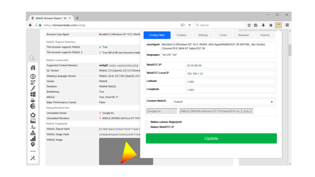Open the tools wrench sidebar icon

coord(33,158)
